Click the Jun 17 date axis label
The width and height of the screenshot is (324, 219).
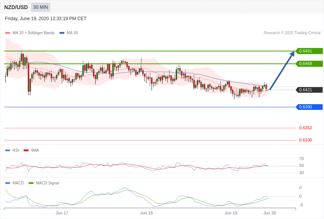[x=62, y=213]
